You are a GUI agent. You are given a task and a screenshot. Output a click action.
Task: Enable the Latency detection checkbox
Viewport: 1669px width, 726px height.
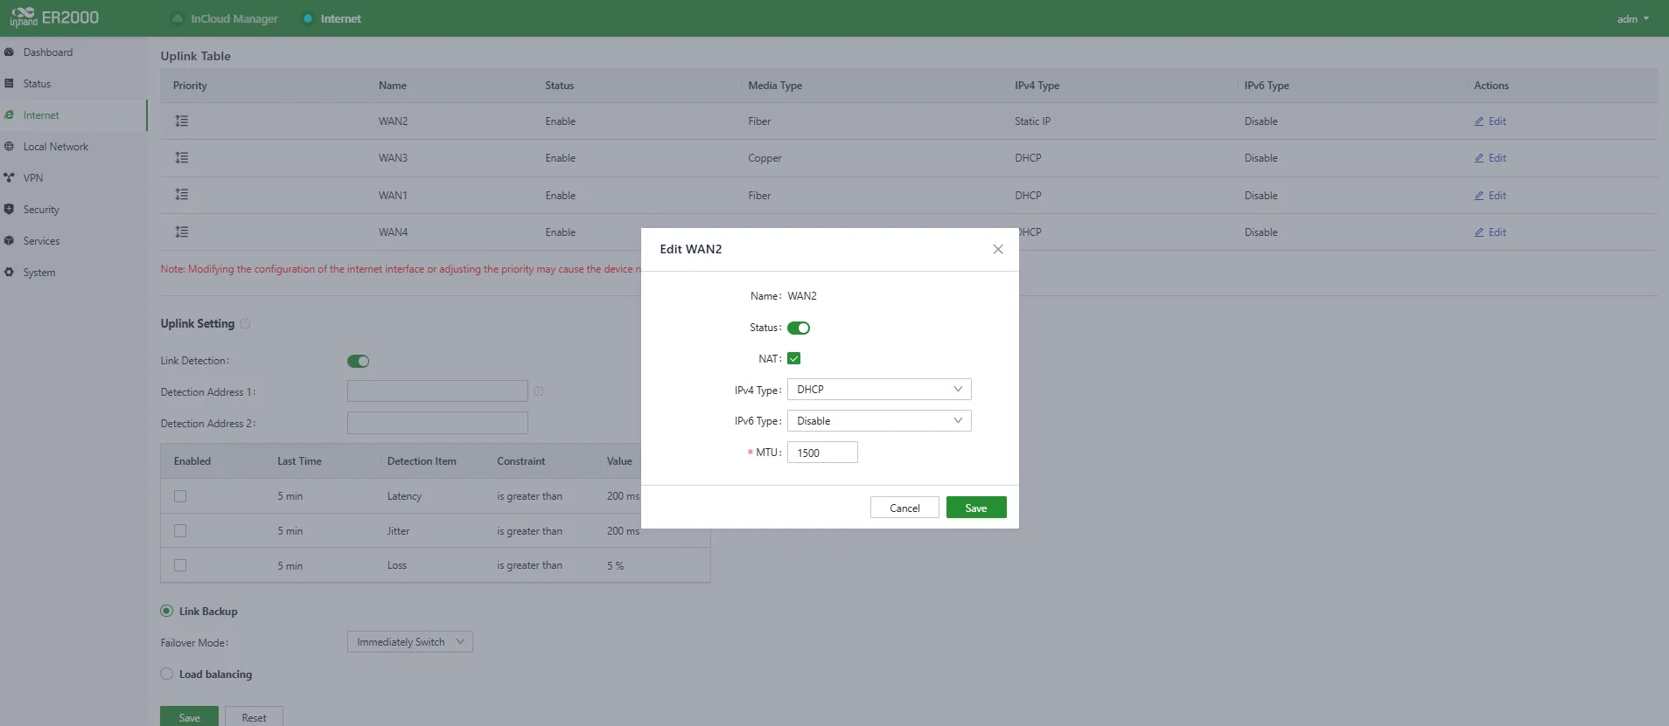point(180,496)
